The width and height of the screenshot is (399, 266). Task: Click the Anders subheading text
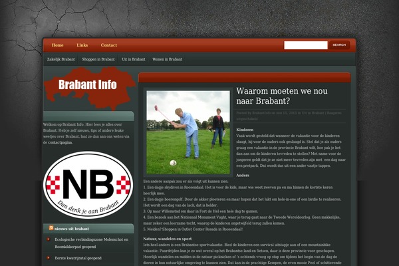click(x=243, y=176)
